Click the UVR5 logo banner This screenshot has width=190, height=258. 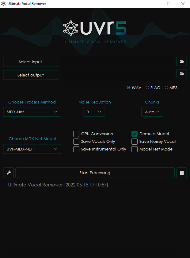95,29
